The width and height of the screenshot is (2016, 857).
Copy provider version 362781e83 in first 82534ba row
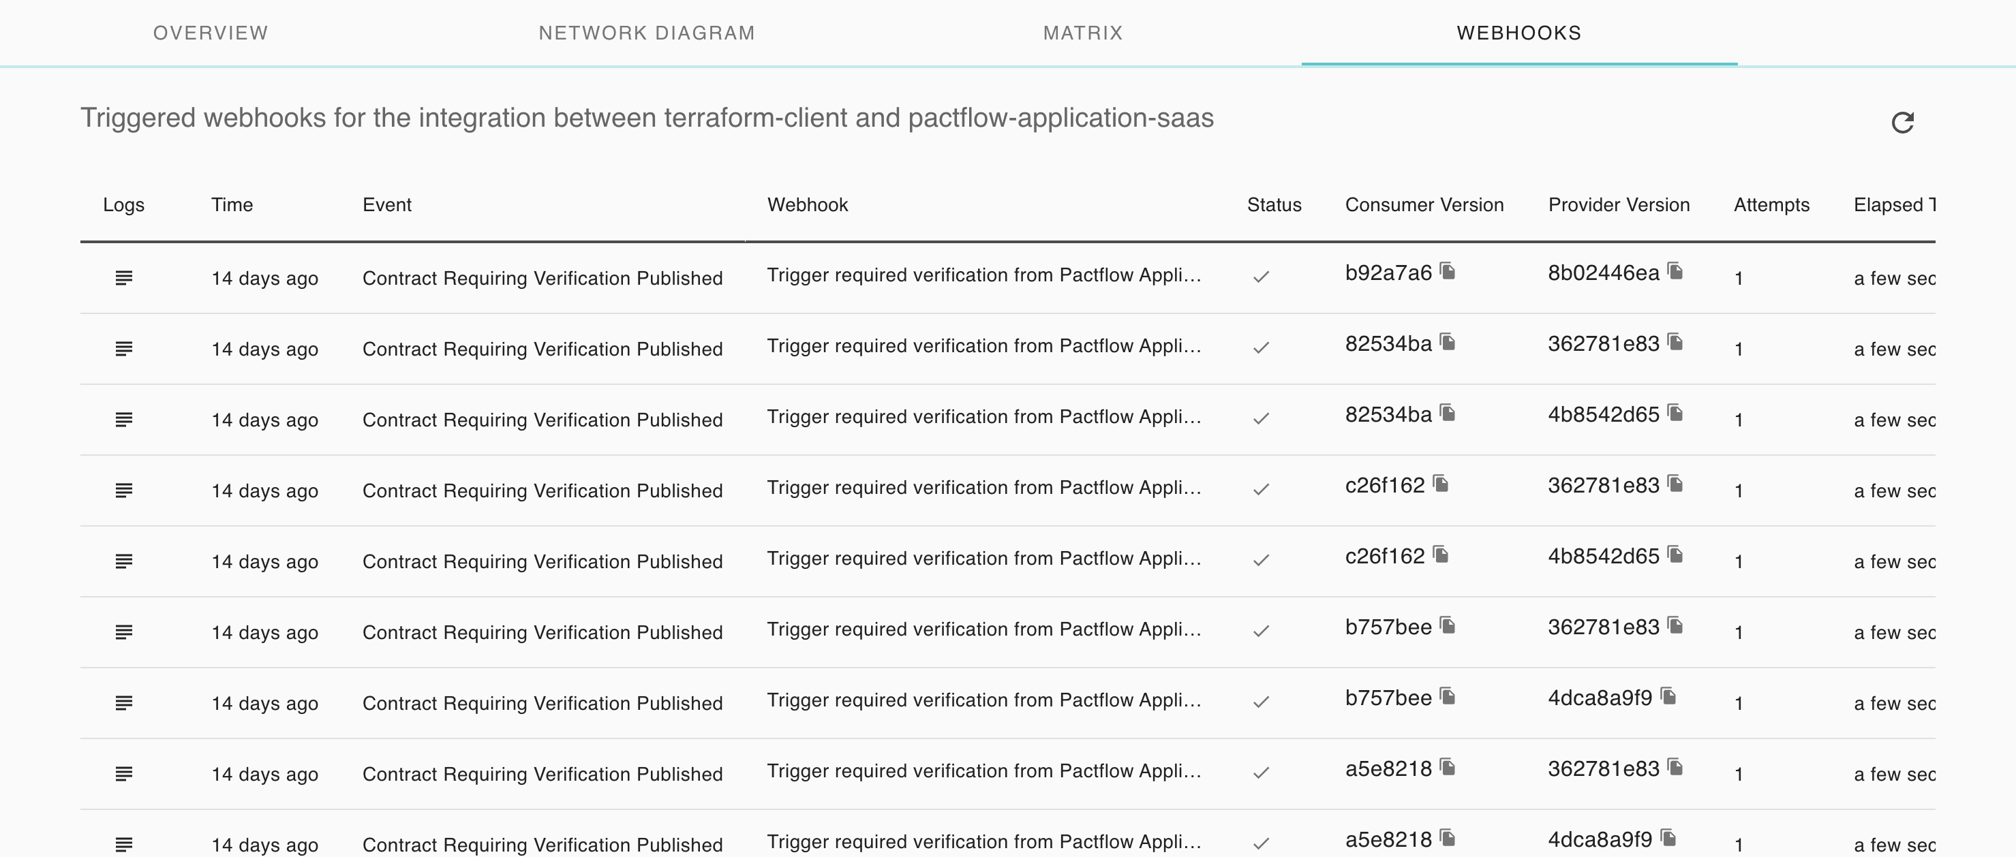click(1675, 343)
